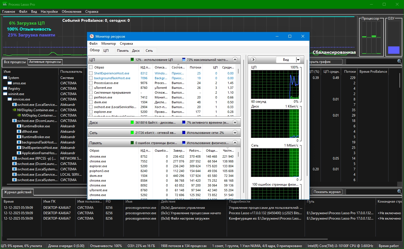Click the Показать журнал button
The height and width of the screenshot is (249, 404).
pos(327,192)
